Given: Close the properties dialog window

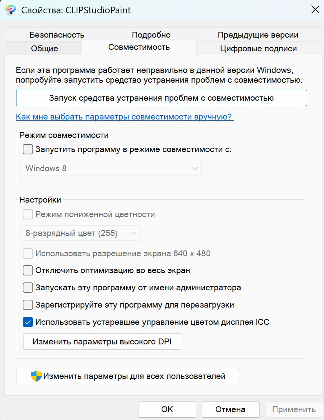Looking at the screenshot, I should coord(315,10).
